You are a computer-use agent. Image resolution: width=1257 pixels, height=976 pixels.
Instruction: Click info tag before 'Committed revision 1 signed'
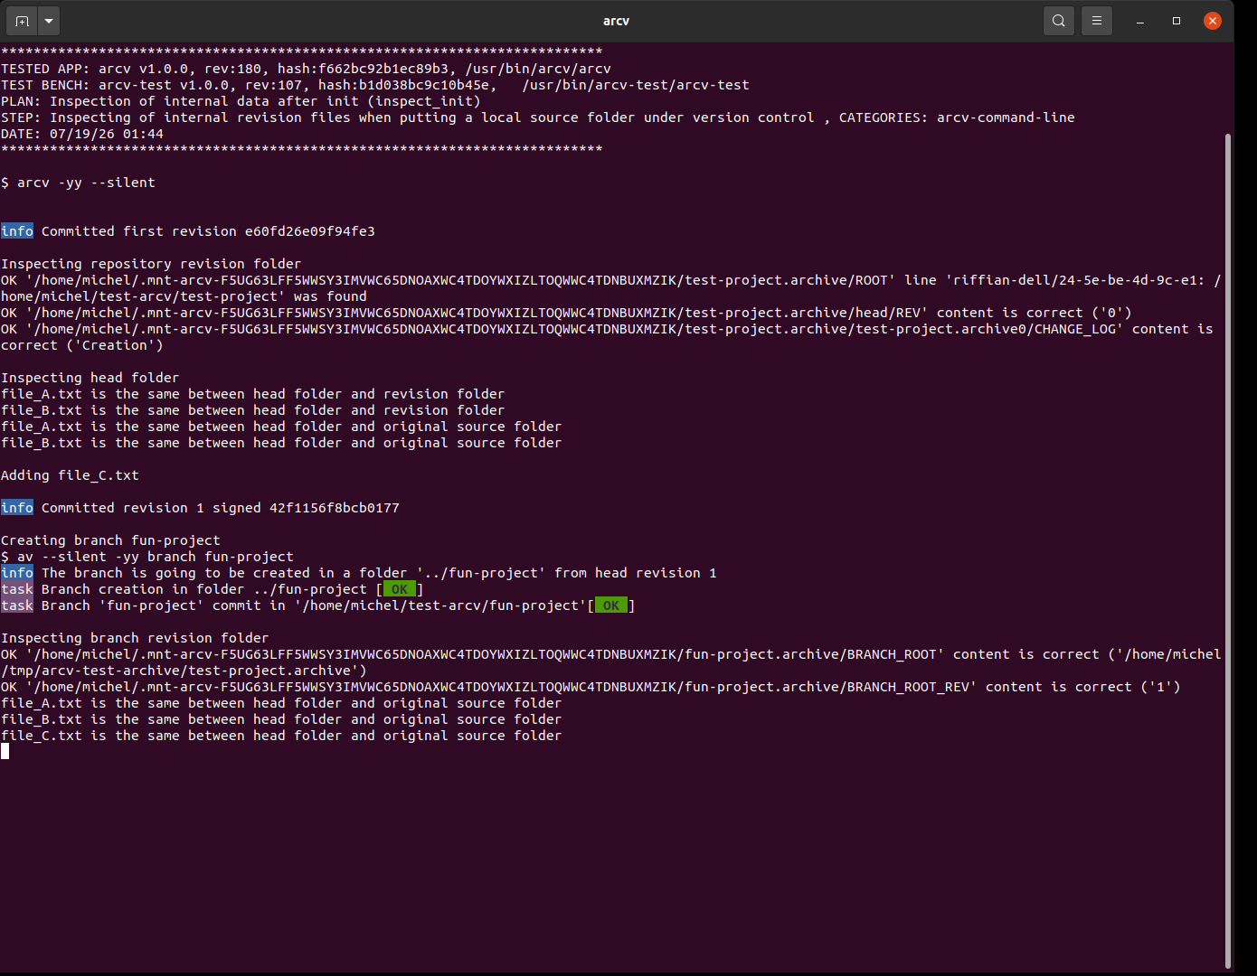17,508
